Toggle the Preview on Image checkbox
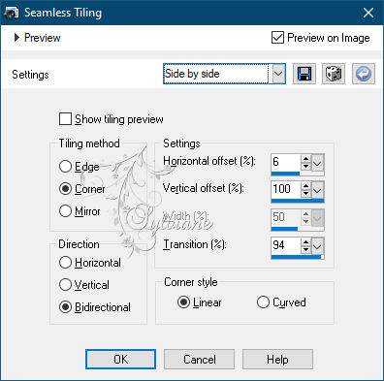Image resolution: width=384 pixels, height=381 pixels. click(x=277, y=38)
